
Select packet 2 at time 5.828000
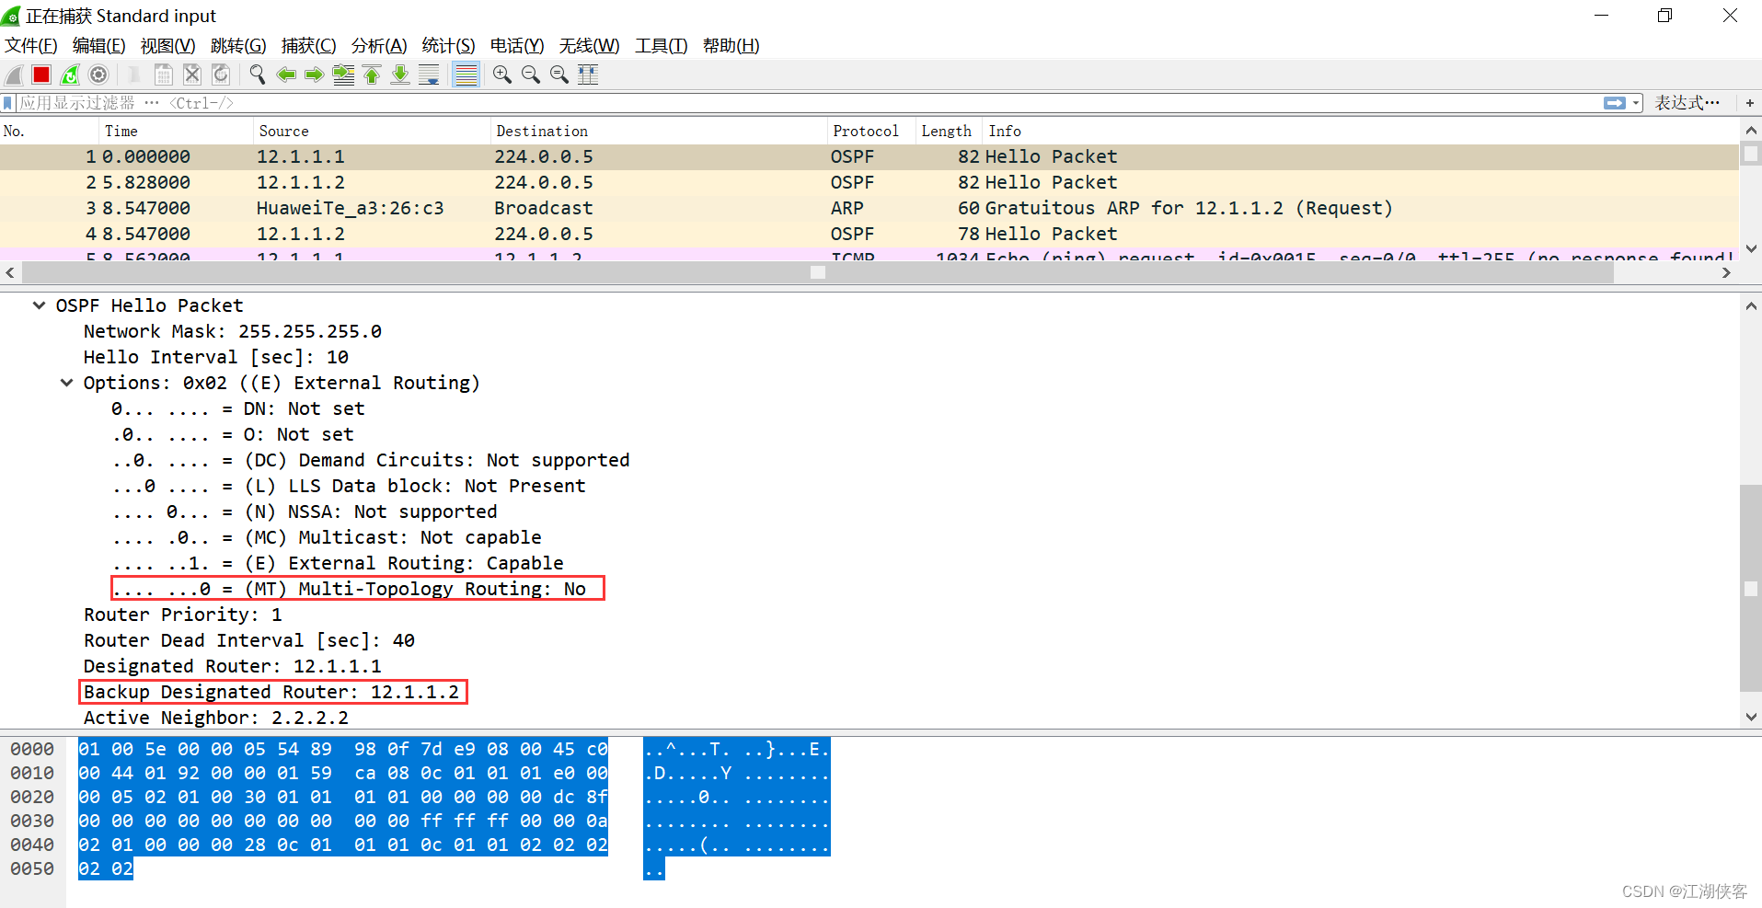869,183
